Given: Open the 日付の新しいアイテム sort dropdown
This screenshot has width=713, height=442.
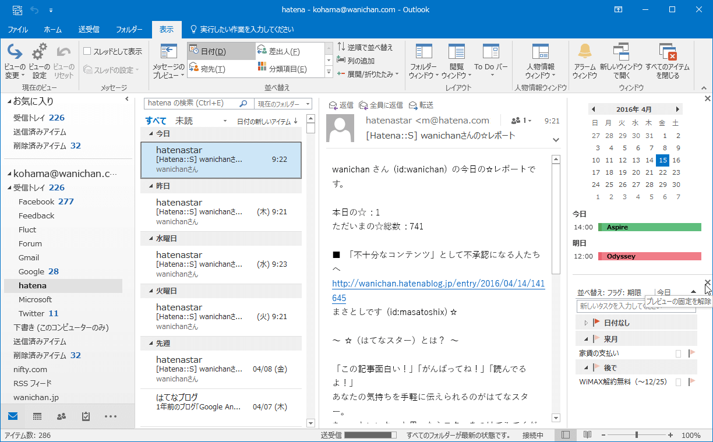Looking at the screenshot, I should [267, 121].
